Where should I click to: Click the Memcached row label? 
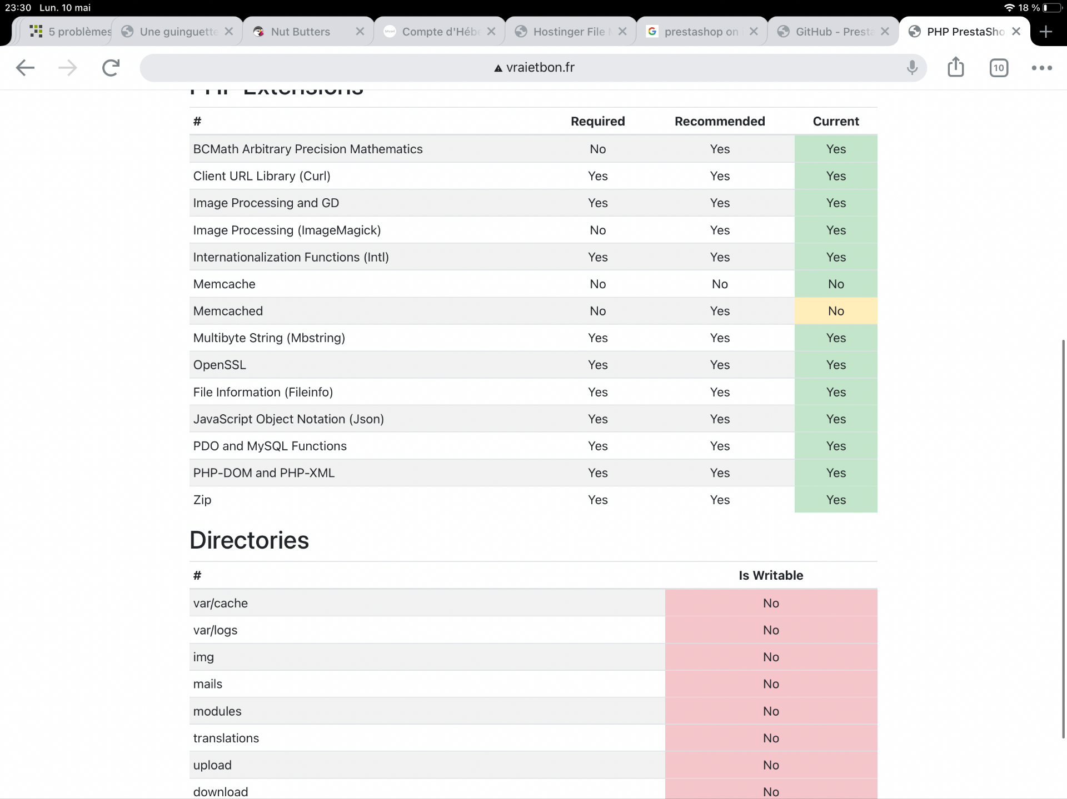[x=228, y=311]
